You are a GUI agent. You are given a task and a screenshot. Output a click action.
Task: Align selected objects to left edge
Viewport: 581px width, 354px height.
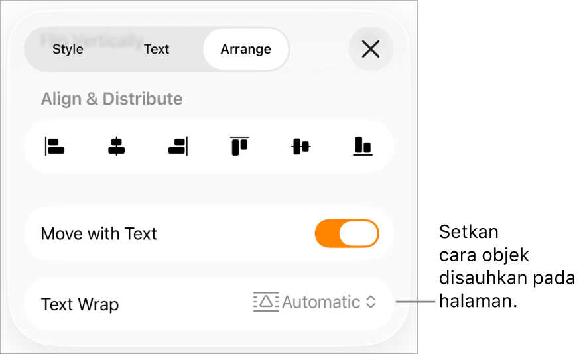[54, 146]
